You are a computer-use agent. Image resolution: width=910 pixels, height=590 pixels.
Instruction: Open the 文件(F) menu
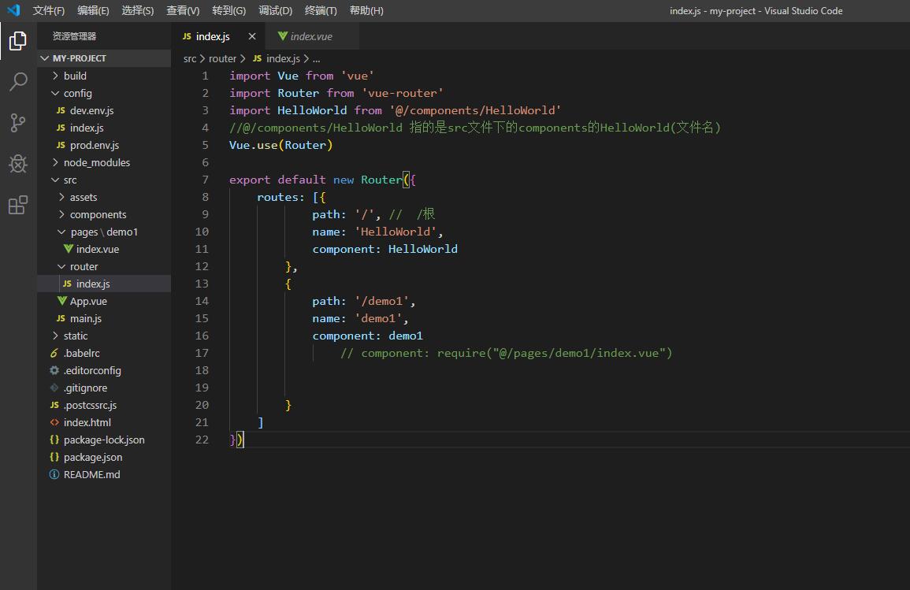click(49, 10)
